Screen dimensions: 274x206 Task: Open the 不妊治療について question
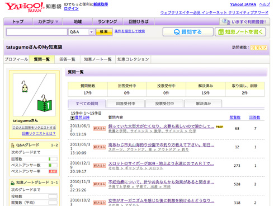tap(161, 182)
